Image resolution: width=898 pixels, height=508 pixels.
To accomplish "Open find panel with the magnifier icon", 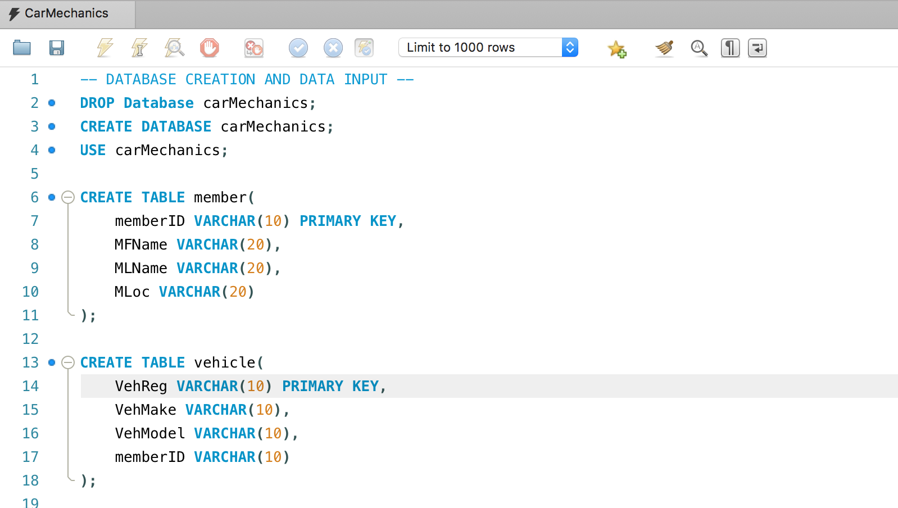I will click(x=699, y=48).
